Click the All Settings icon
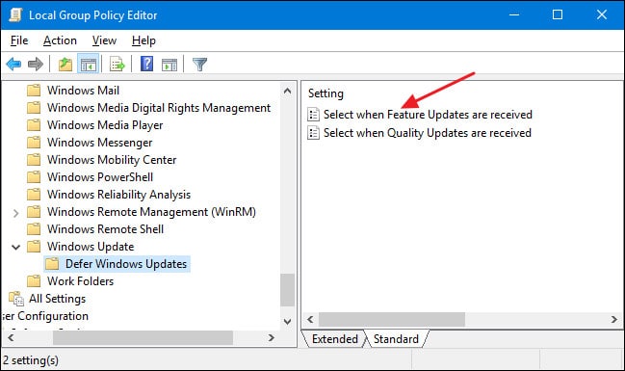The height and width of the screenshot is (371, 625). pyautogui.click(x=16, y=299)
